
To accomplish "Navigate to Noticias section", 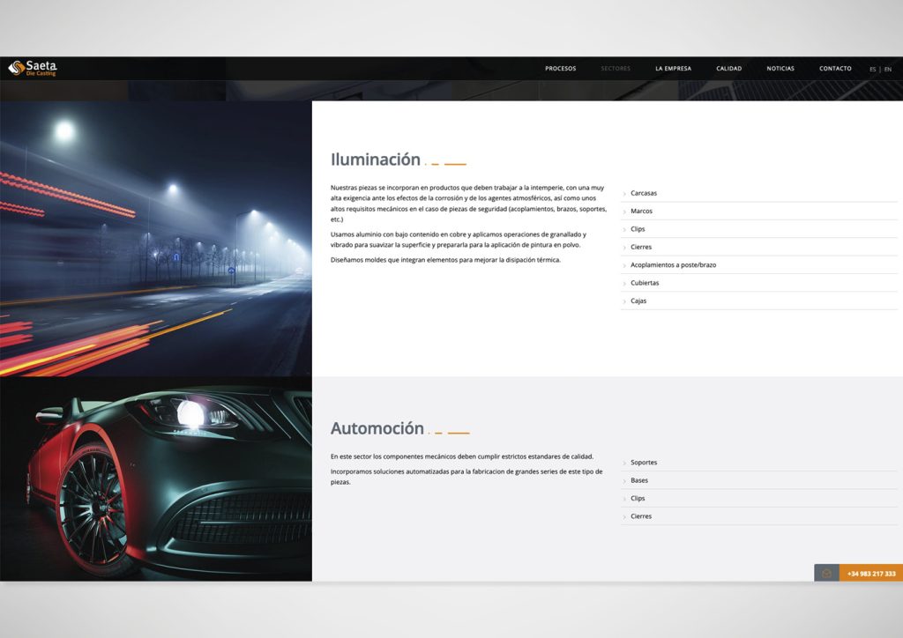I will (x=780, y=69).
